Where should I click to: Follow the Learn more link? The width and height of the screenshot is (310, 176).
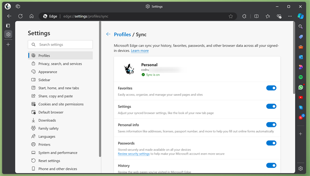(140, 51)
